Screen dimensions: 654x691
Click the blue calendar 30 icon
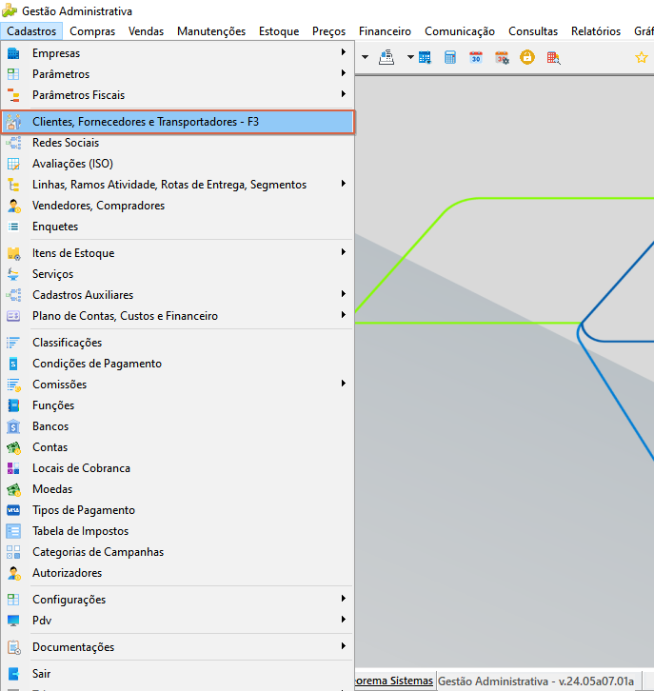tap(476, 57)
